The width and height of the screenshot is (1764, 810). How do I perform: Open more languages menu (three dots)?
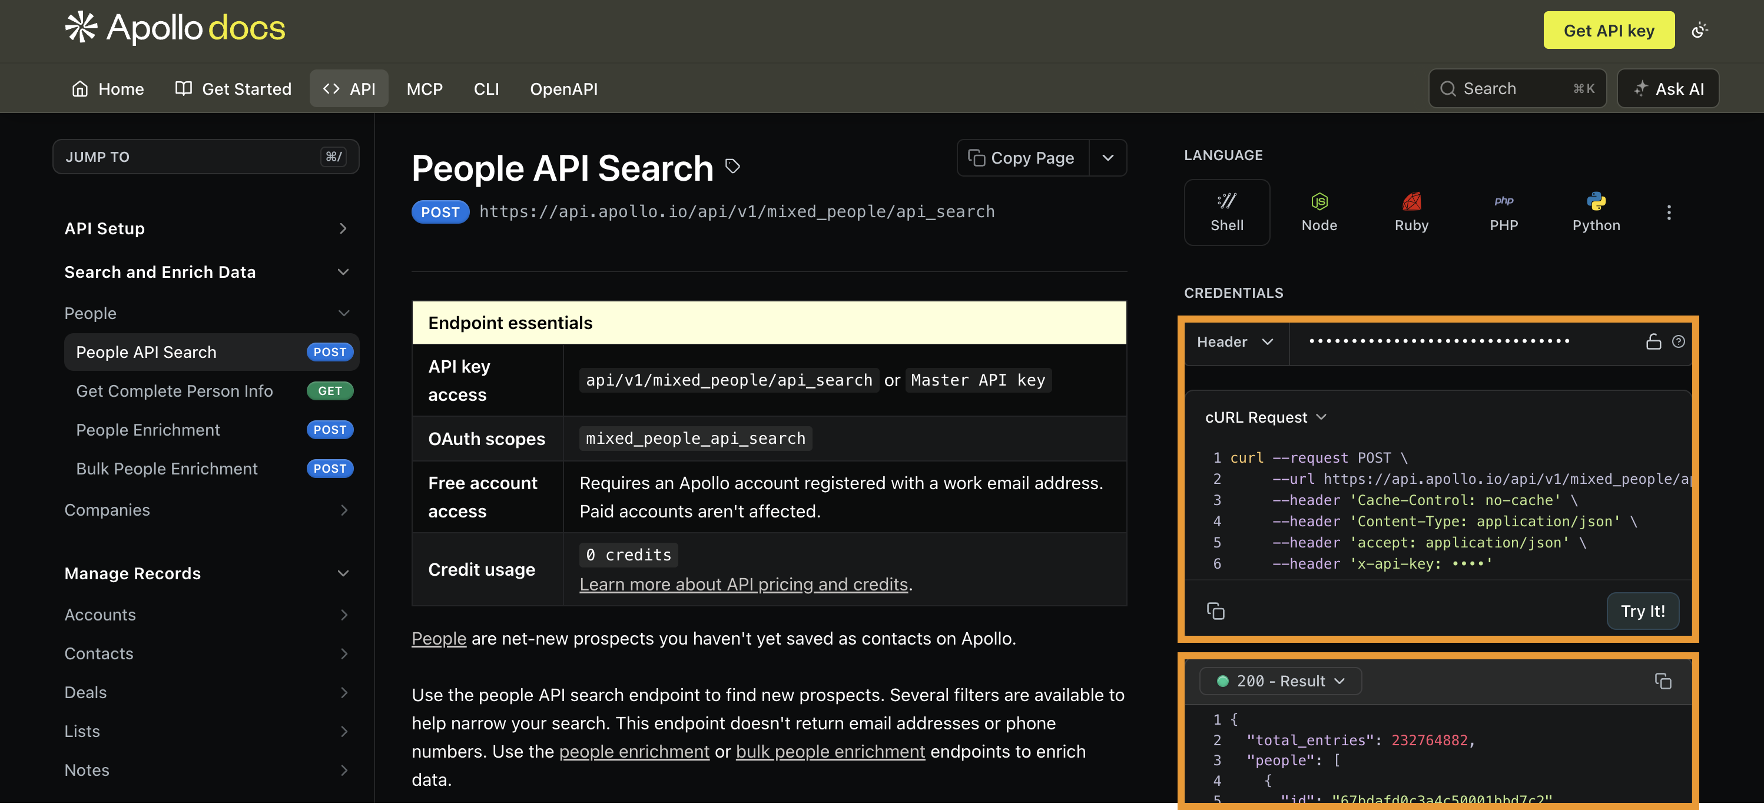(1669, 213)
